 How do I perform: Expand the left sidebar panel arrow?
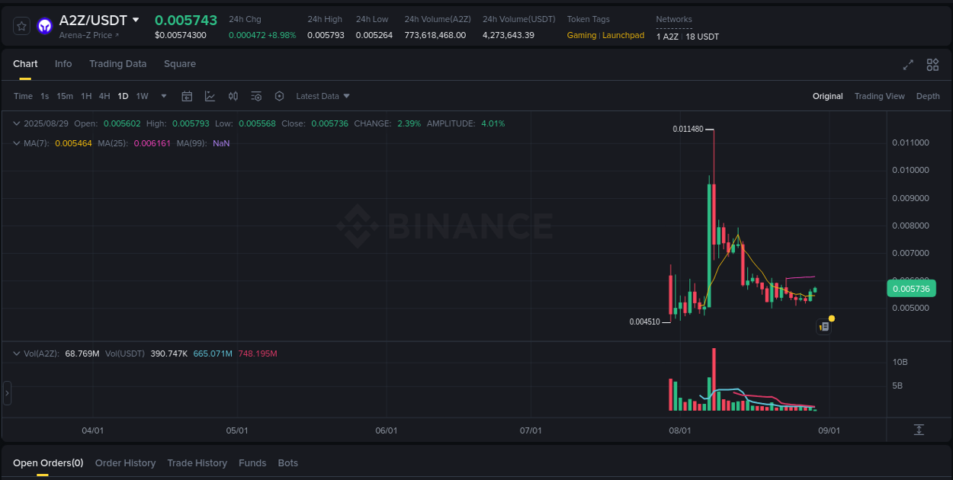point(7,392)
